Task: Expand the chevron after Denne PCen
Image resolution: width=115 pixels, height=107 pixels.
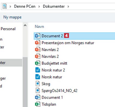Action: click(x=39, y=7)
